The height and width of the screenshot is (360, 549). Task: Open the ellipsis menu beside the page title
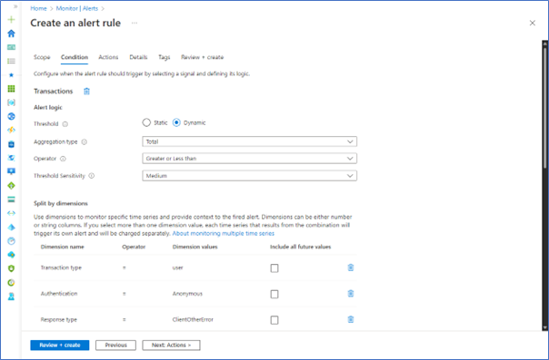(x=135, y=23)
